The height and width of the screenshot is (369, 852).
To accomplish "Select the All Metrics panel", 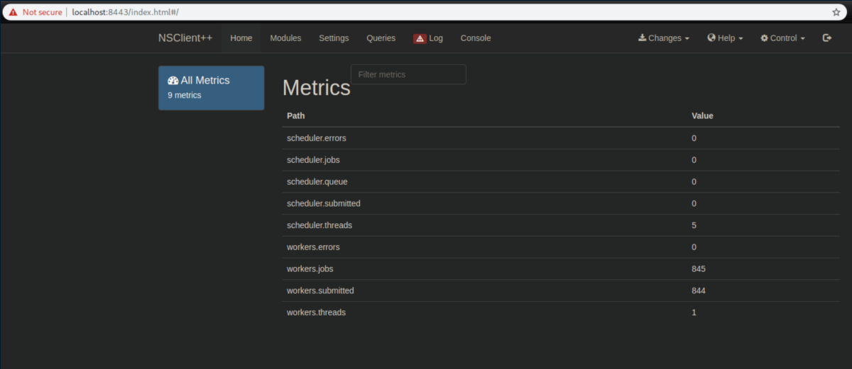I will click(211, 88).
